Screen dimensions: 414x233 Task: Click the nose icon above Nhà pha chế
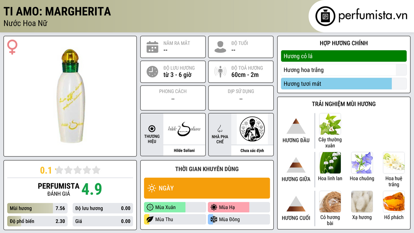coord(220,129)
